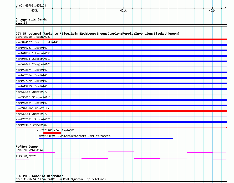Select the Cri du Chat Syndrome entry label
Image resolution: width=234 pixels, height=183 pixels.
tap(61, 179)
